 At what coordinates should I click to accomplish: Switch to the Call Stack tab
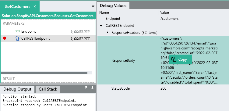pyautogui.click(x=48, y=89)
